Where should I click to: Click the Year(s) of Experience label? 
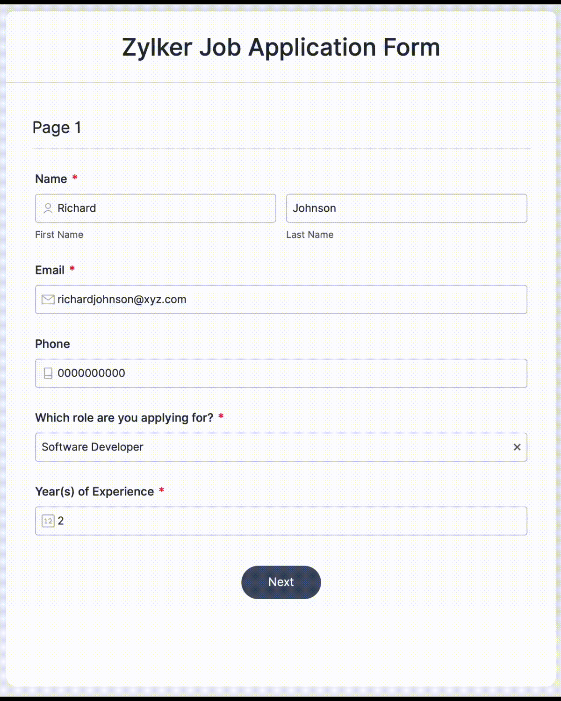click(94, 492)
